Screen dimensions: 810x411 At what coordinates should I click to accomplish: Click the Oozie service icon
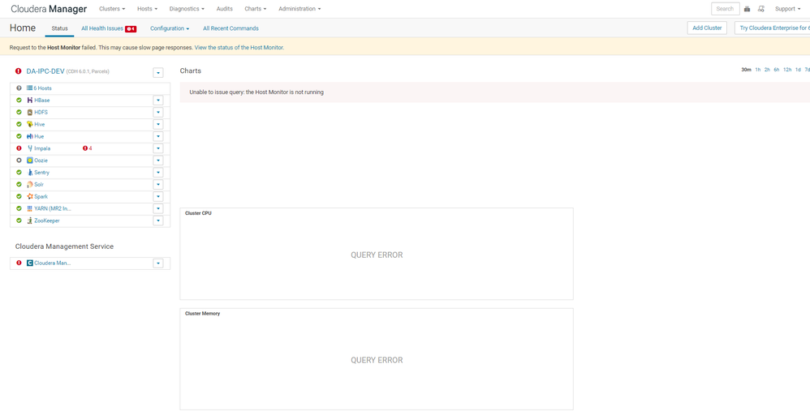29,161
